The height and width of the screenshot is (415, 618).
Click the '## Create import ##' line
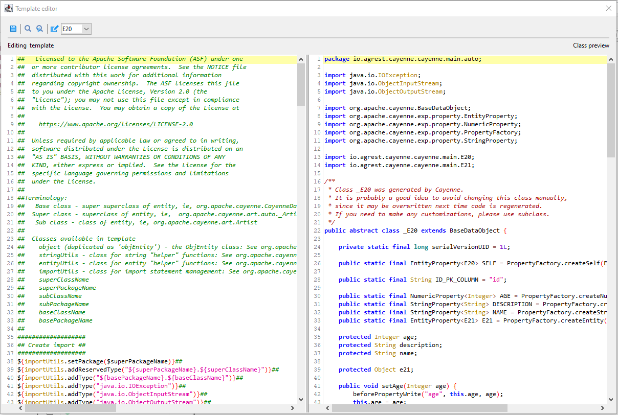point(52,345)
